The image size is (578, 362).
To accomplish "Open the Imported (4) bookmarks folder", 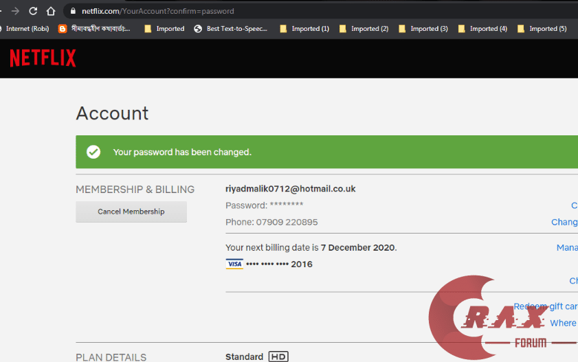I will [482, 29].
